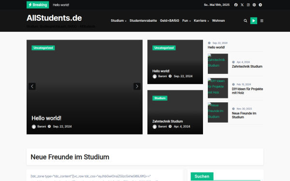Click the tdc_zone shortcode text line

tap(91, 176)
